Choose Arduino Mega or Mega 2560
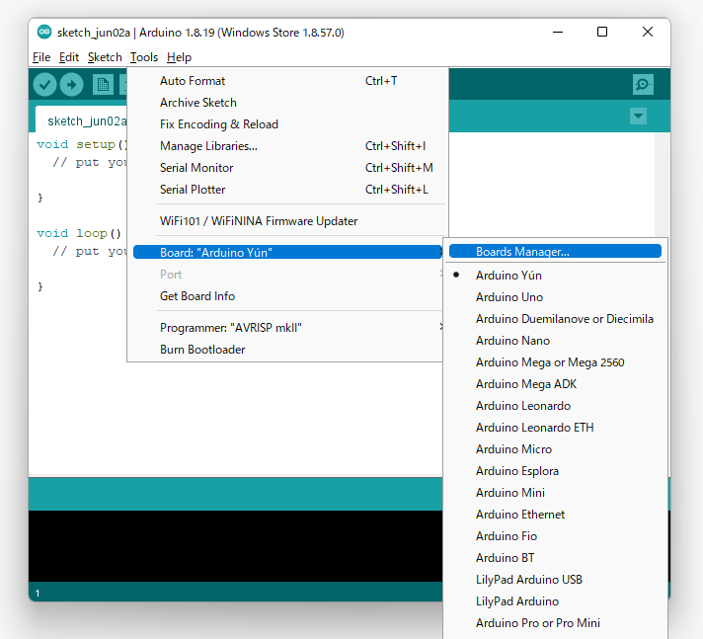The width and height of the screenshot is (703, 639). click(x=549, y=362)
